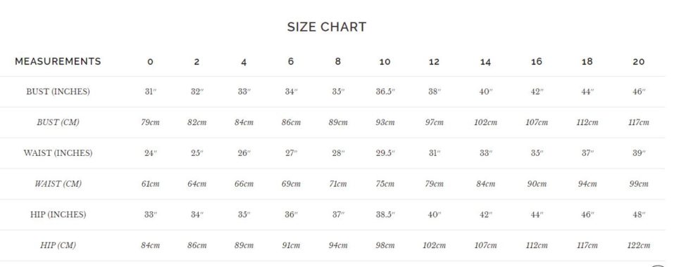Click size 0 column header
Screen dimensions: 674x267
(150, 62)
